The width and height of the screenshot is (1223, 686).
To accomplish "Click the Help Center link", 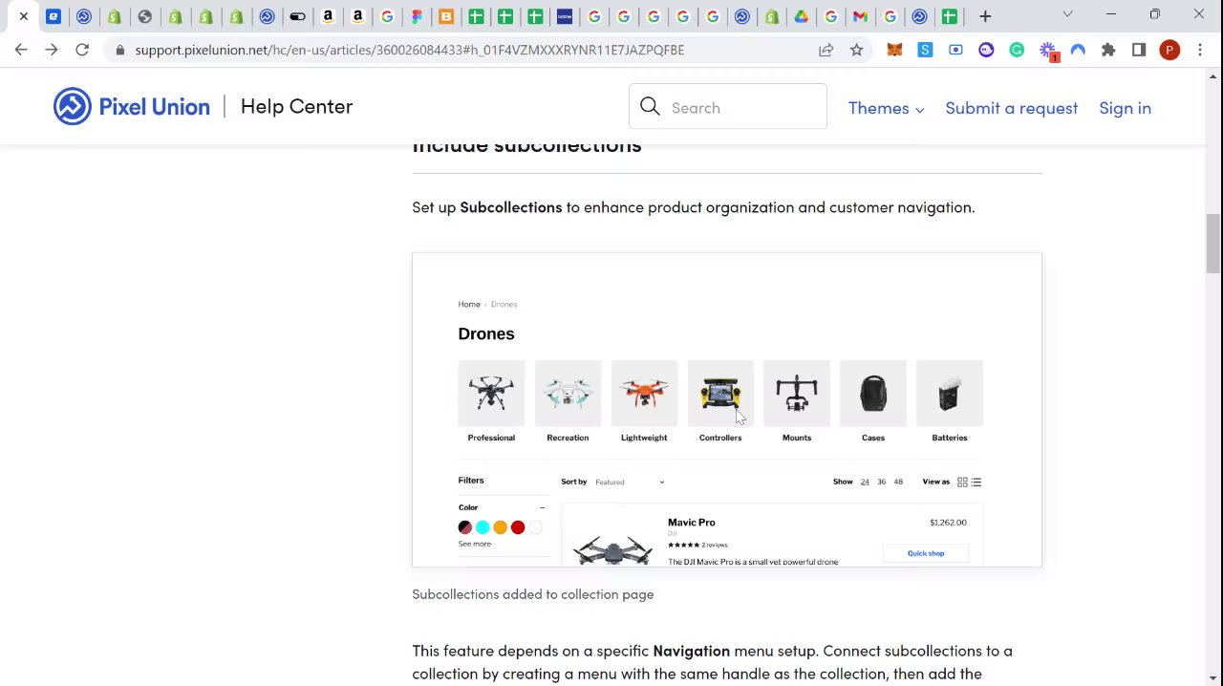I will coord(296,106).
